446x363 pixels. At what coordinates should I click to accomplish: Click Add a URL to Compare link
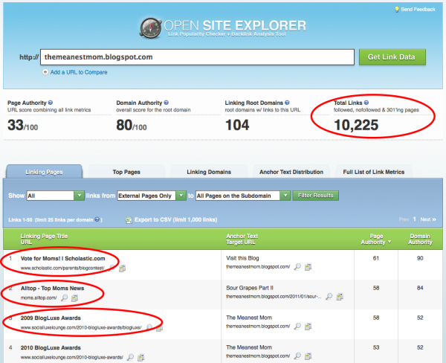click(79, 72)
